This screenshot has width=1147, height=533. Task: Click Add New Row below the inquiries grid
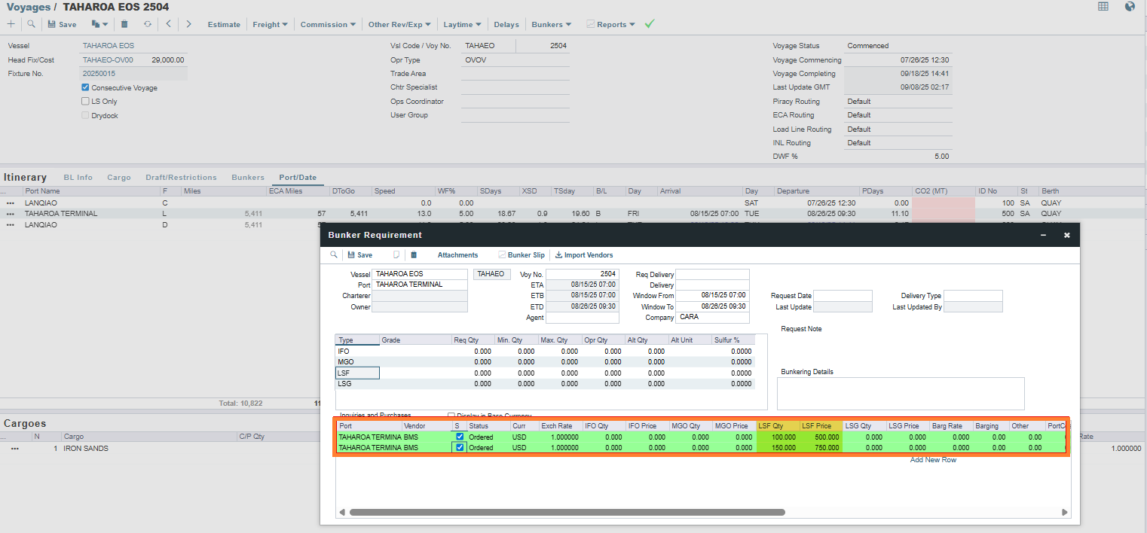click(933, 460)
